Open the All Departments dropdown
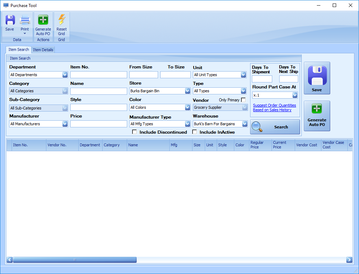The image size is (359, 274). click(65, 74)
